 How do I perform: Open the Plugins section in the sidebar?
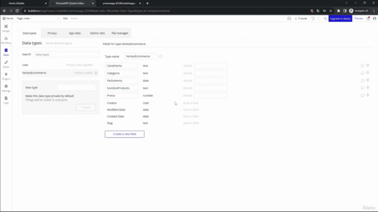(6, 76)
